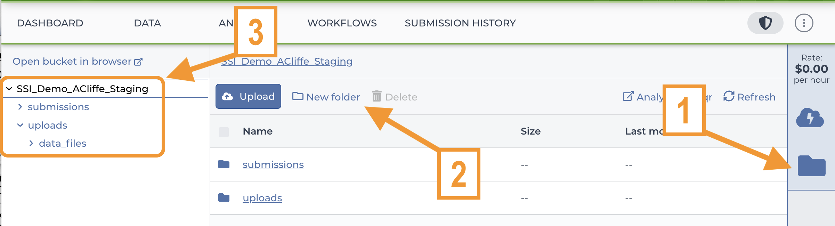Click the Upload button
This screenshot has width=835, height=226.
[248, 96]
